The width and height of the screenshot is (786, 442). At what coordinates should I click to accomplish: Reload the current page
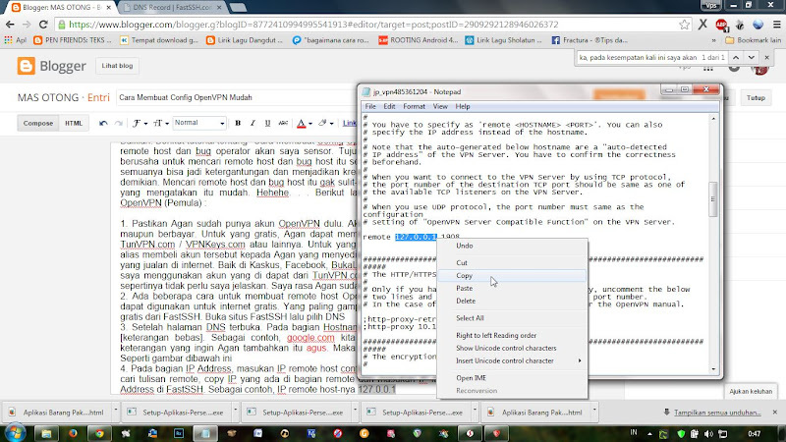(43, 24)
